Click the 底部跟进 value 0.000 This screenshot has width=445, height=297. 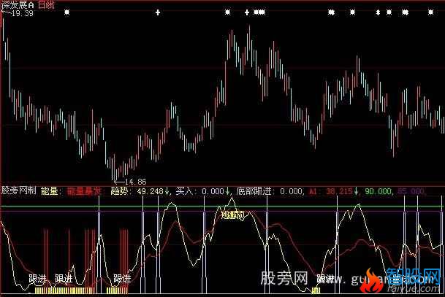click(291, 191)
